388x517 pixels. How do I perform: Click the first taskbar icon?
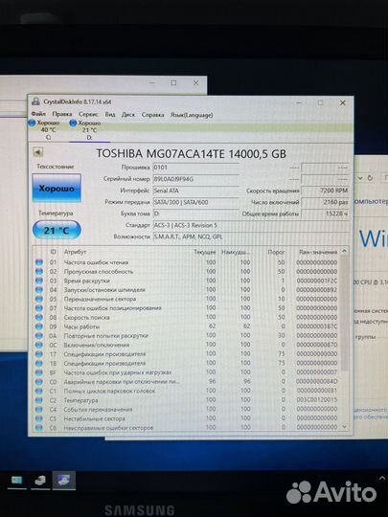[17, 480]
